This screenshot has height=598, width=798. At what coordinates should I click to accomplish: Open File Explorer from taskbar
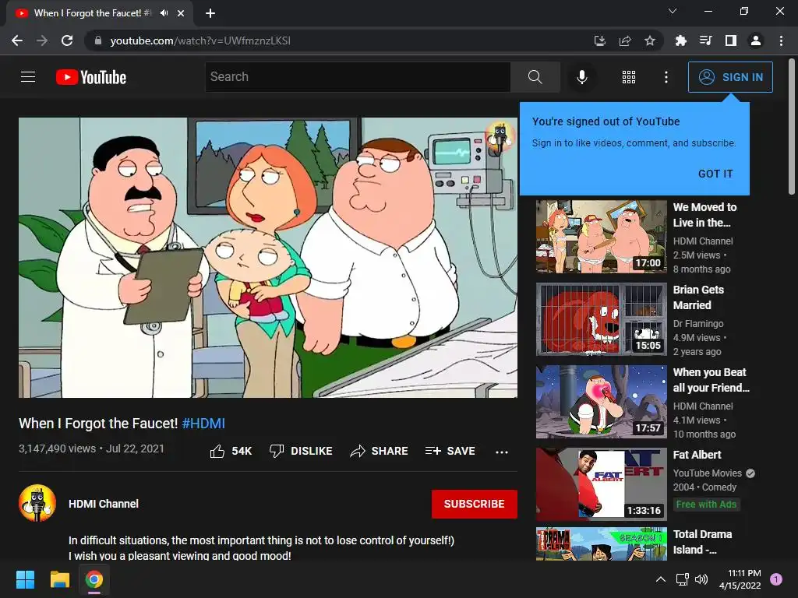[x=59, y=579]
